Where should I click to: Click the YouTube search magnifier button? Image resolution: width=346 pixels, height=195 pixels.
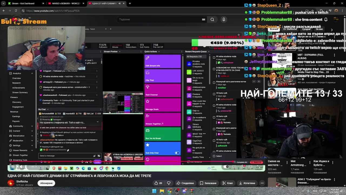(x=212, y=19)
